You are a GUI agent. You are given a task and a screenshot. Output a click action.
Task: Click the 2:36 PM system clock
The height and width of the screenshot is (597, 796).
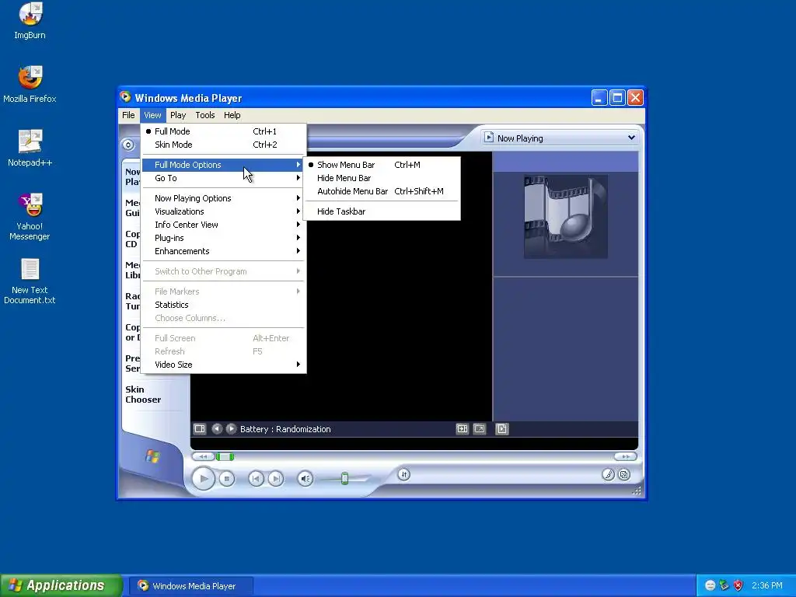tap(767, 585)
